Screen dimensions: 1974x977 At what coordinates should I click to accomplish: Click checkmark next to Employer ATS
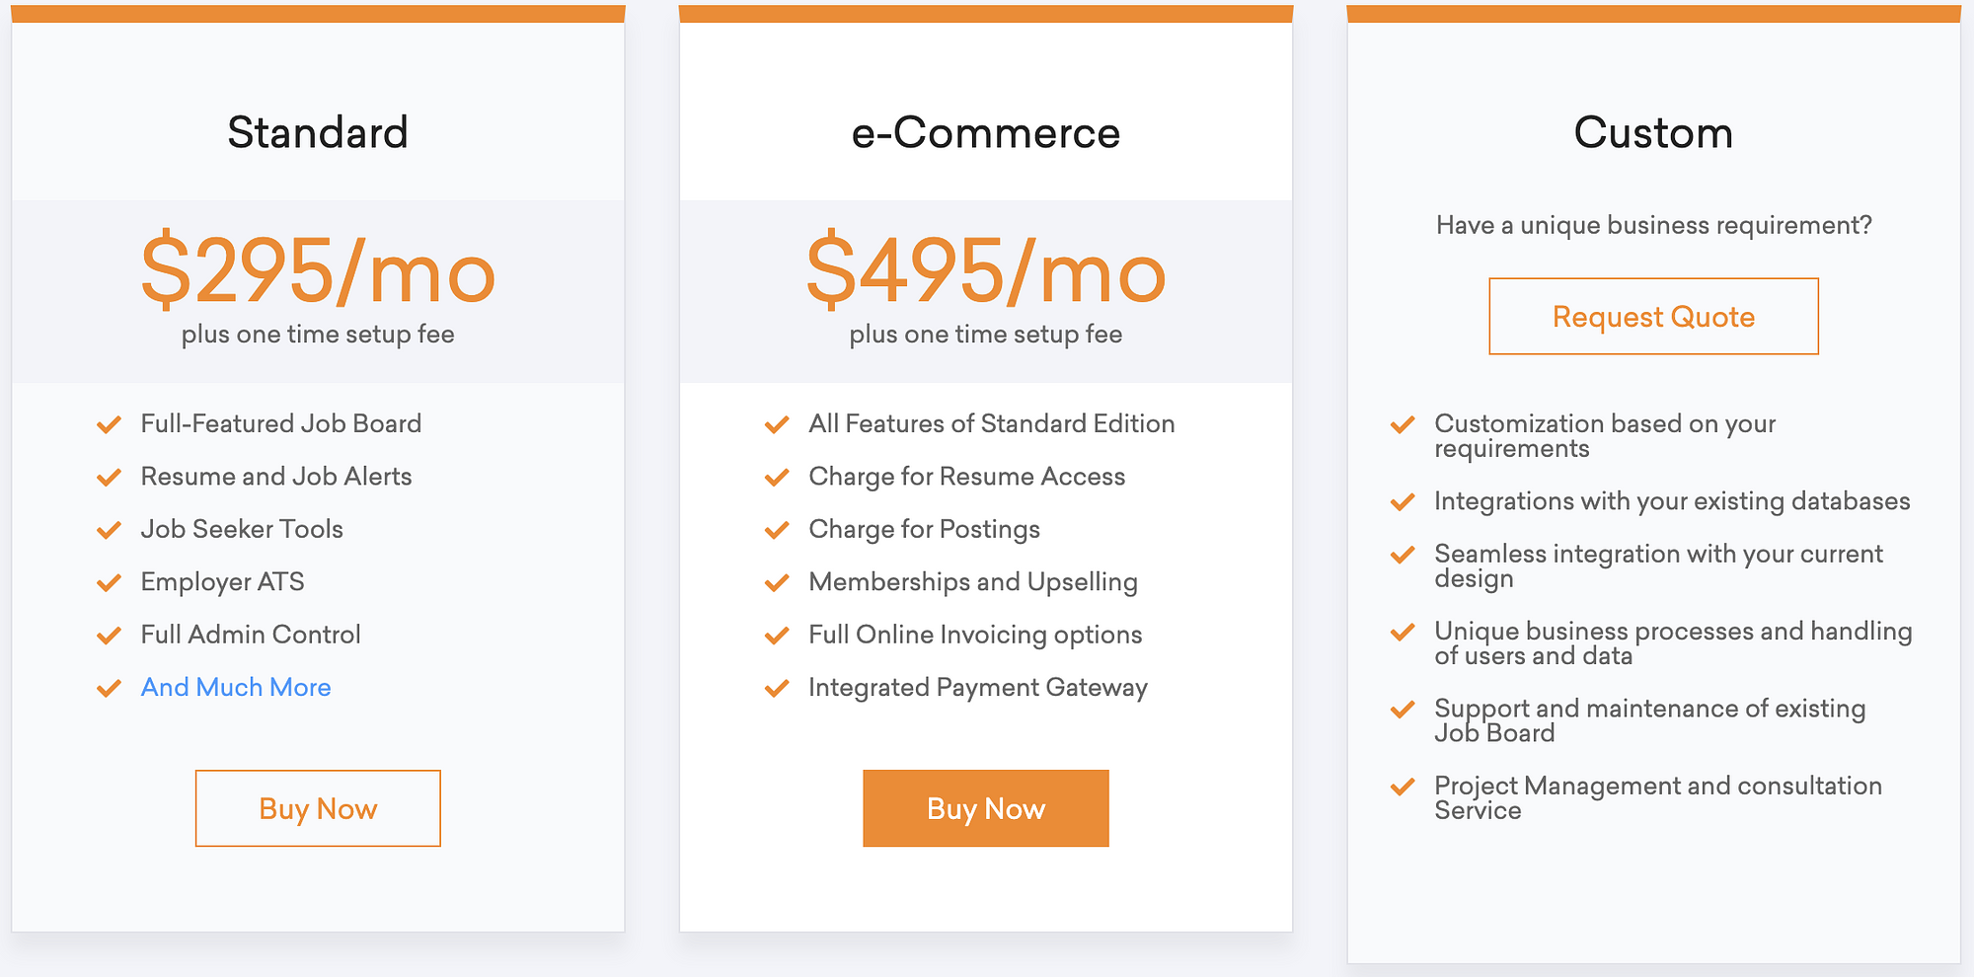point(109,582)
